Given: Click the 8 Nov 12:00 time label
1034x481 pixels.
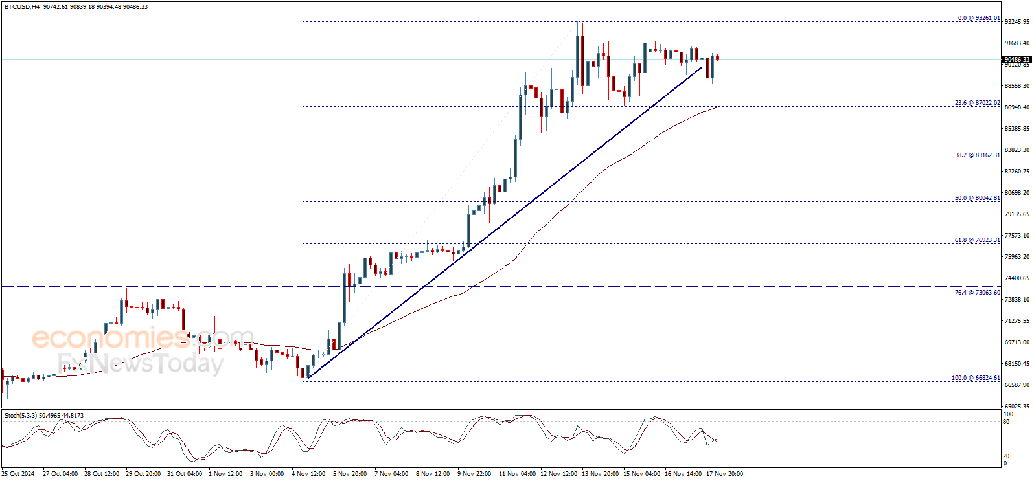Looking at the screenshot, I should pyautogui.click(x=433, y=474).
